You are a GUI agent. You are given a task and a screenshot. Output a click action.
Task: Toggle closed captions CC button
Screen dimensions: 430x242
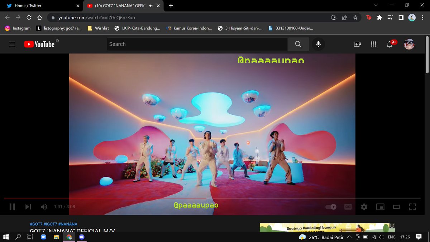coord(348,207)
